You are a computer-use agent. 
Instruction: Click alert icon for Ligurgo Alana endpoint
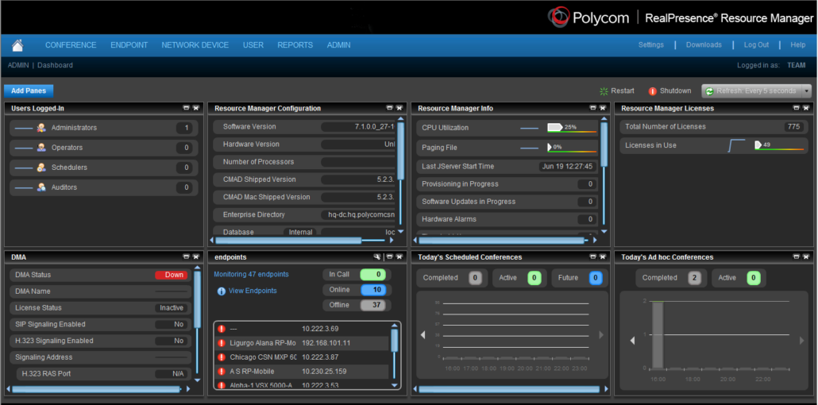[222, 343]
